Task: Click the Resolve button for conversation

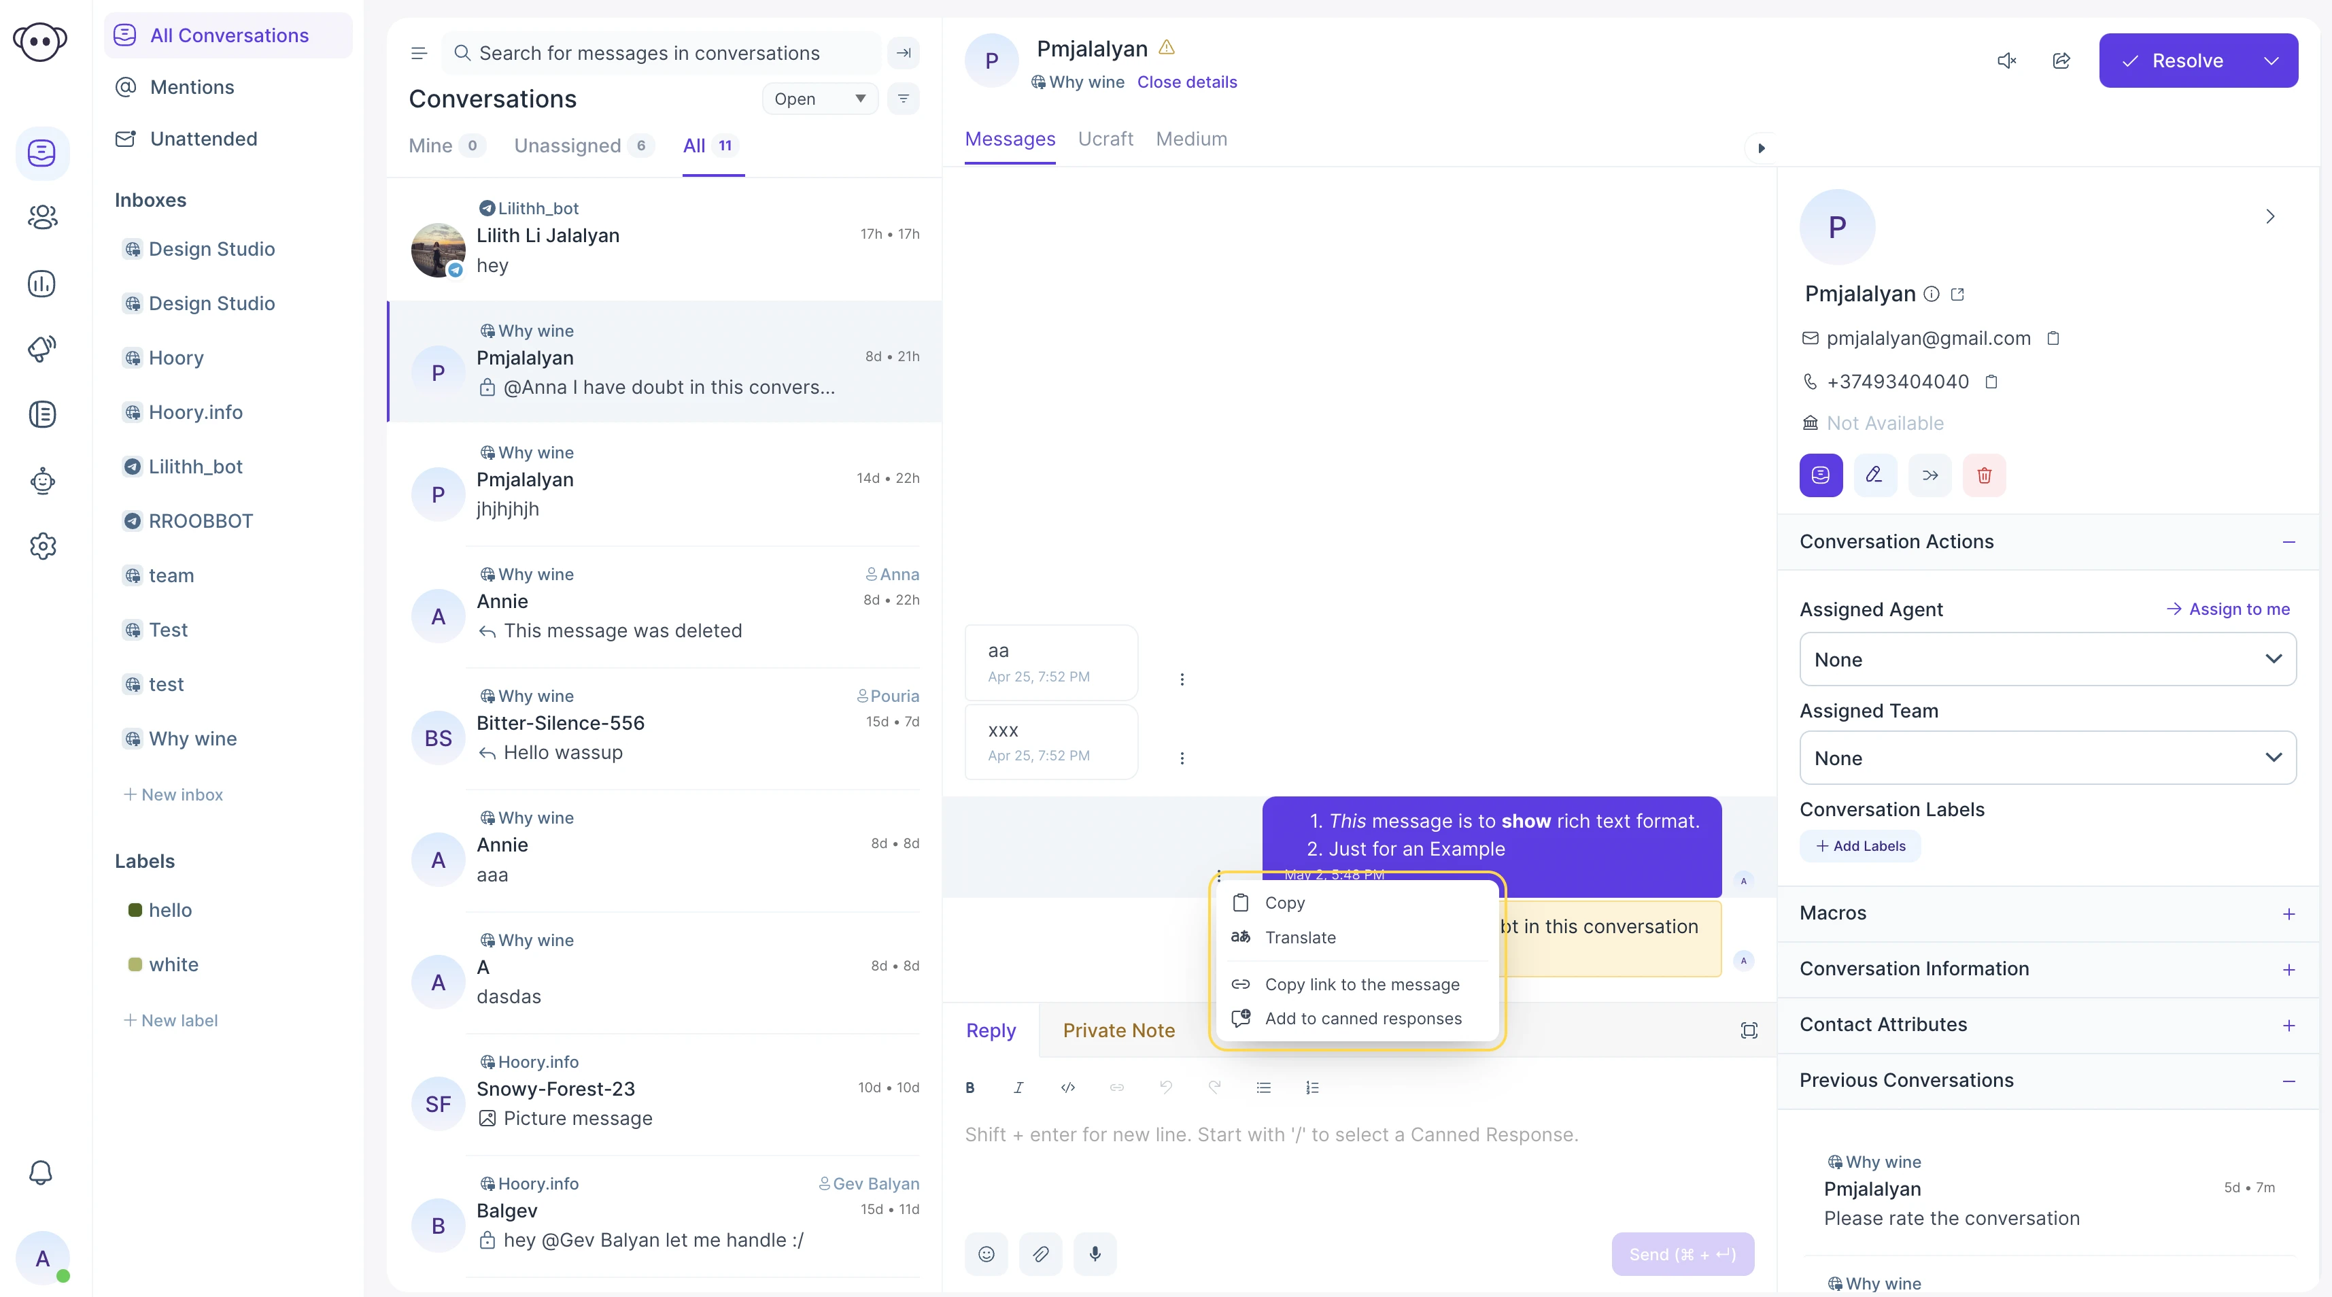Action: point(2185,59)
